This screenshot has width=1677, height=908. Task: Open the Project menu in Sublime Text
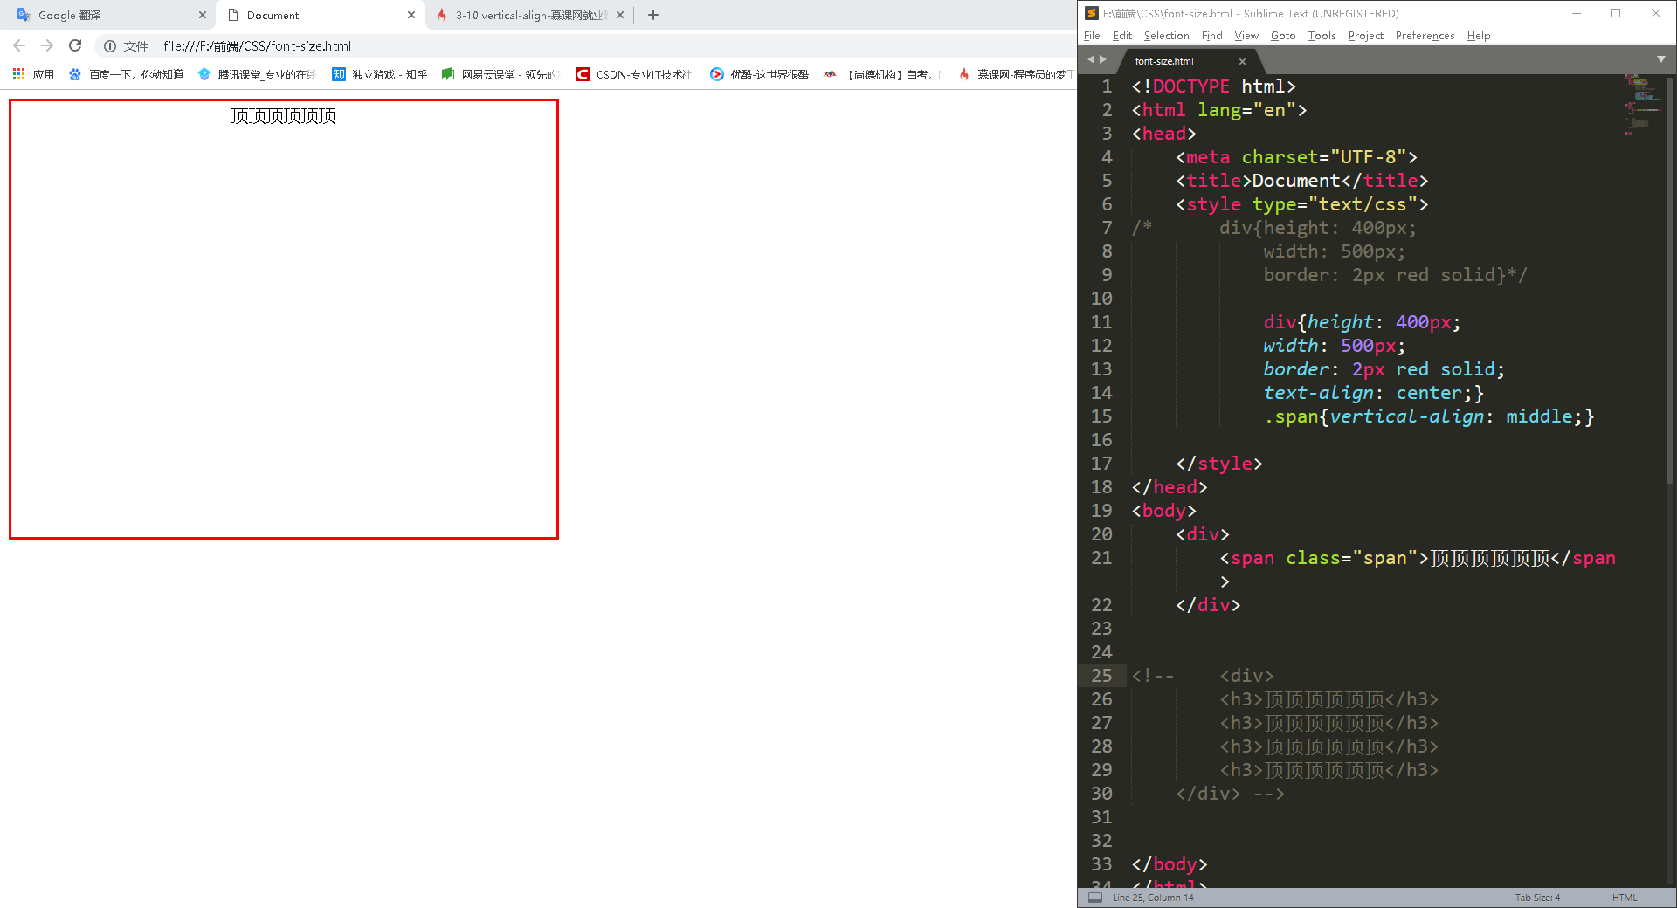pos(1366,36)
